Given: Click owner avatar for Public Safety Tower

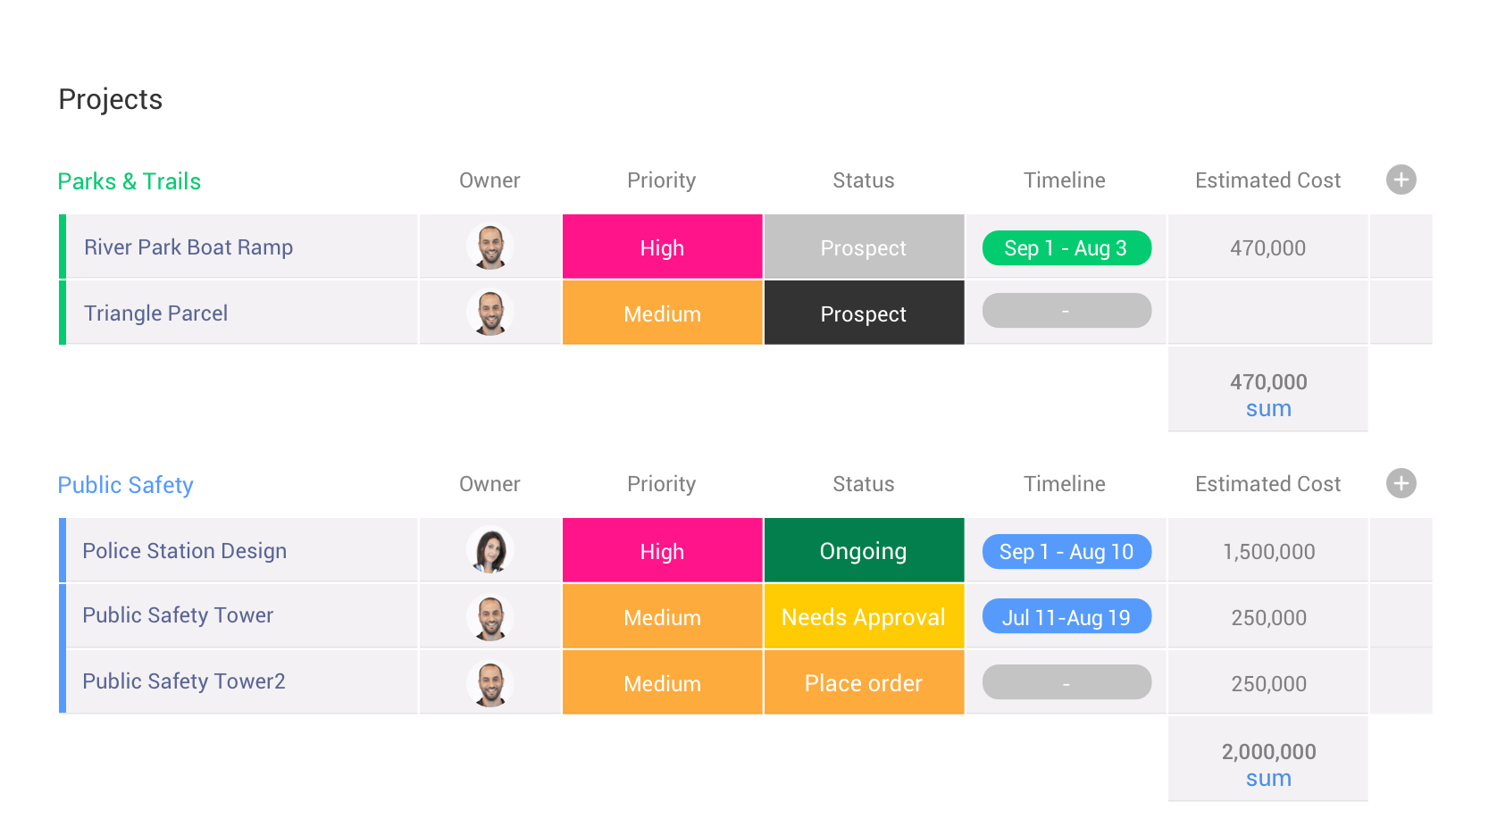Looking at the screenshot, I should coord(490,616).
